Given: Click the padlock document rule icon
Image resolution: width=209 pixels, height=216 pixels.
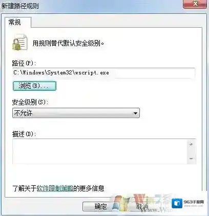Looking at the screenshot, I should coord(20,43).
